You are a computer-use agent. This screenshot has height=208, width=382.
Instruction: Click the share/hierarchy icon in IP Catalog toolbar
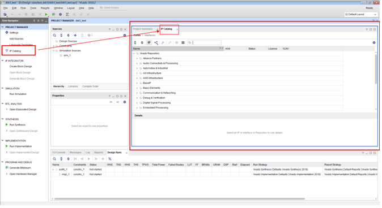[156, 42]
